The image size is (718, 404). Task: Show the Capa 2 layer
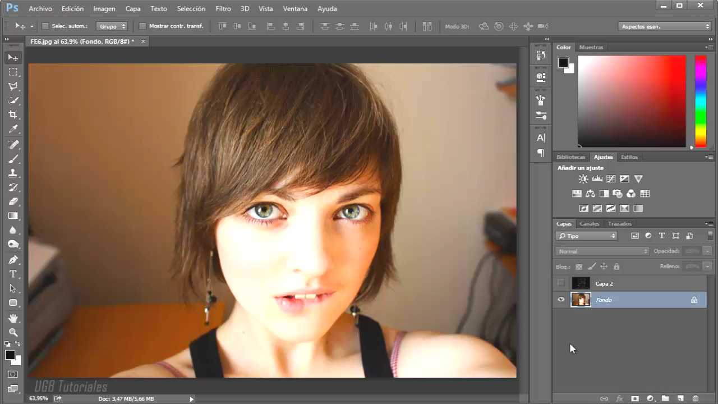coord(561,283)
